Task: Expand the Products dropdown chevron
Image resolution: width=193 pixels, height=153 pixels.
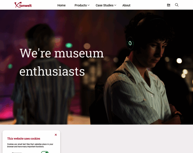Action: point(88,5)
